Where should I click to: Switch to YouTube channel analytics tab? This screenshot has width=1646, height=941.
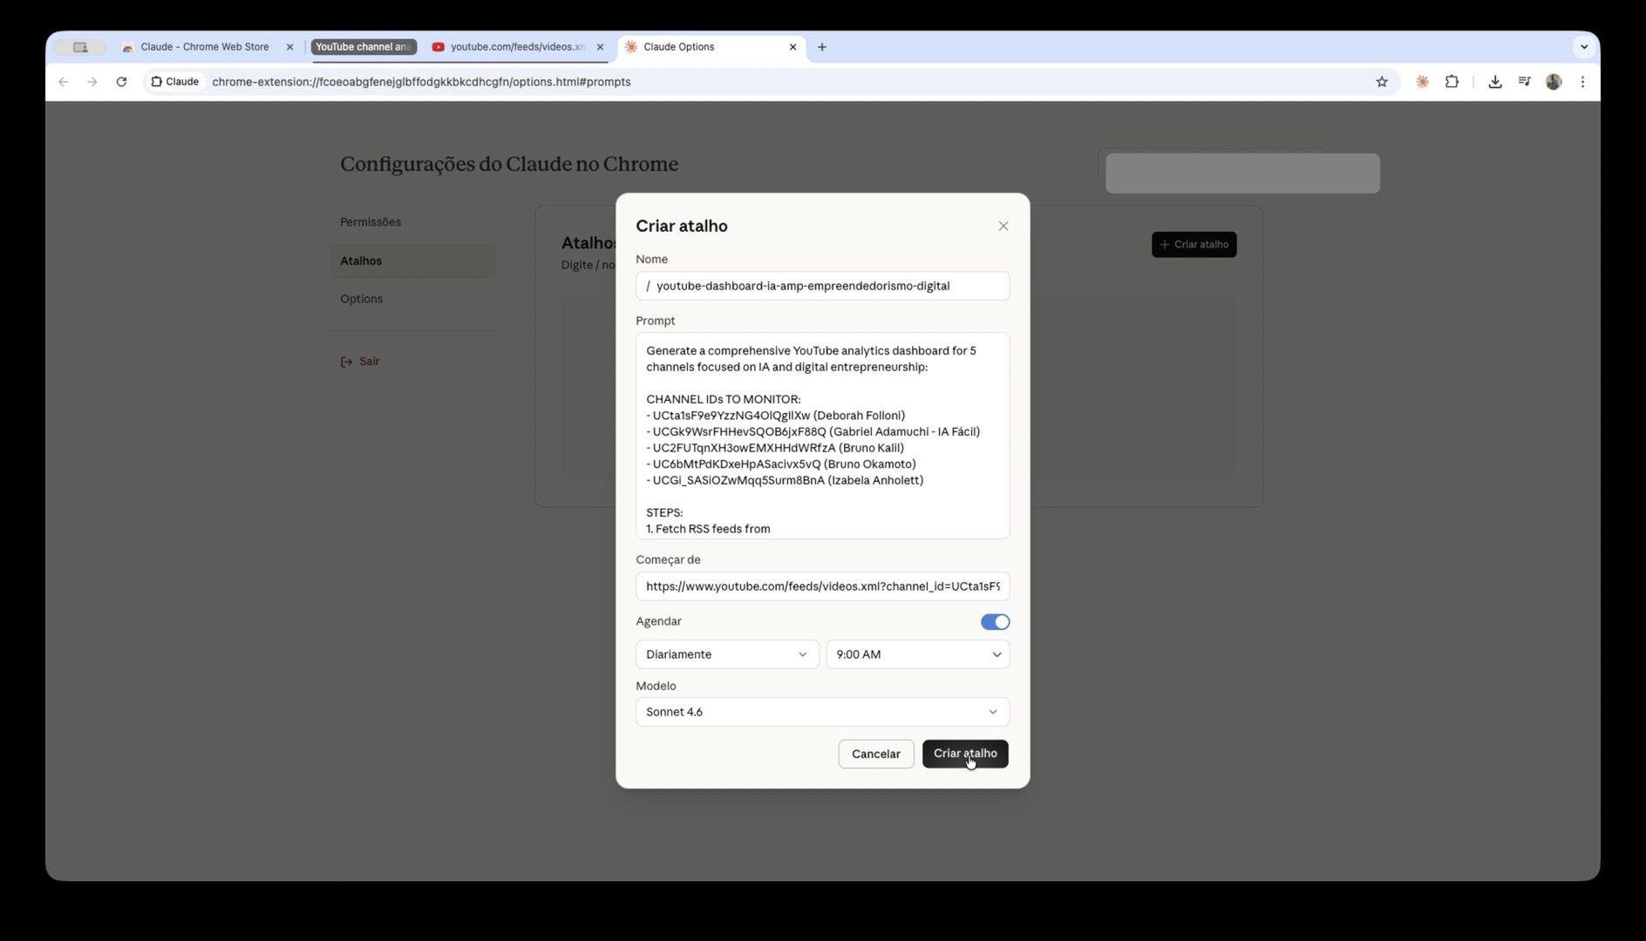364,47
